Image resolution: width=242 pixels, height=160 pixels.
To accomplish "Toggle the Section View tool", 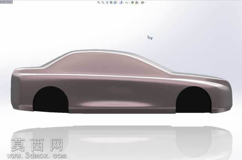I will (111, 2).
